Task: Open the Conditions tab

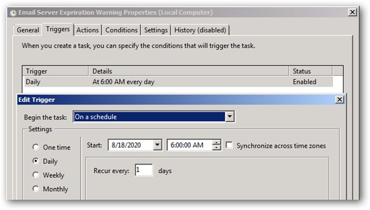Action: pos(121,30)
